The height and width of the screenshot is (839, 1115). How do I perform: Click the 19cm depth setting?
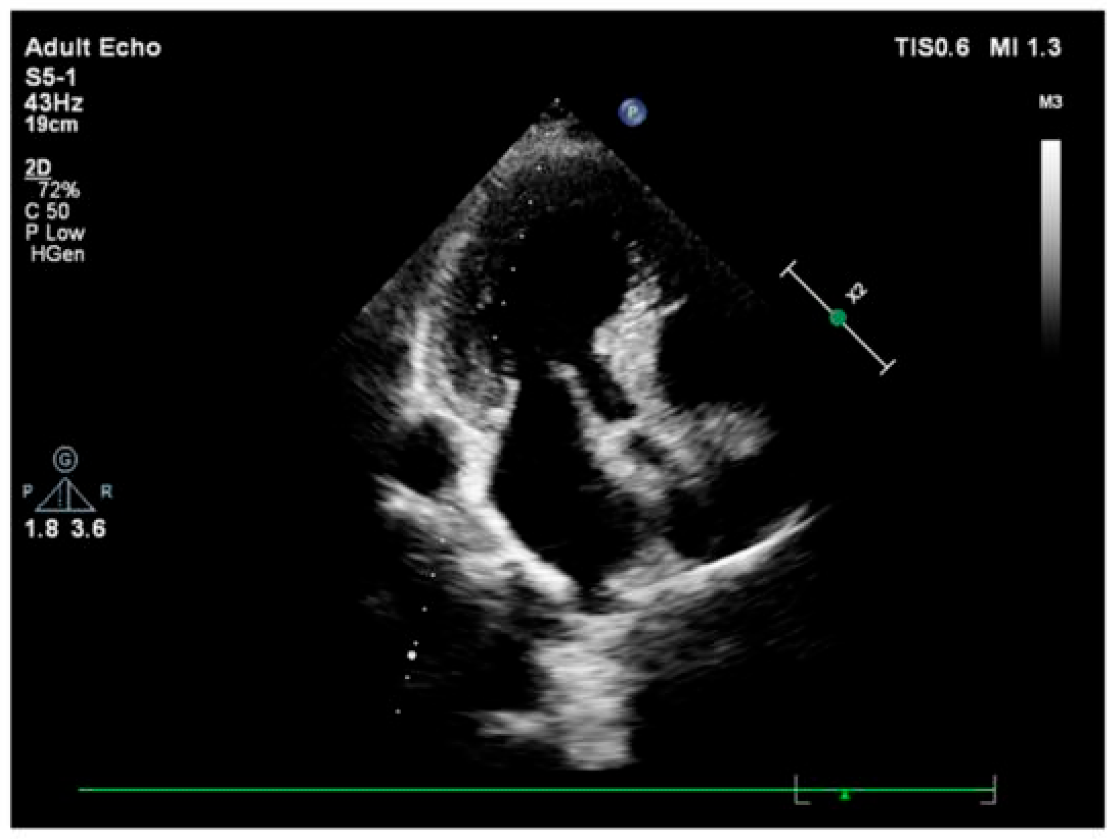[x=51, y=124]
